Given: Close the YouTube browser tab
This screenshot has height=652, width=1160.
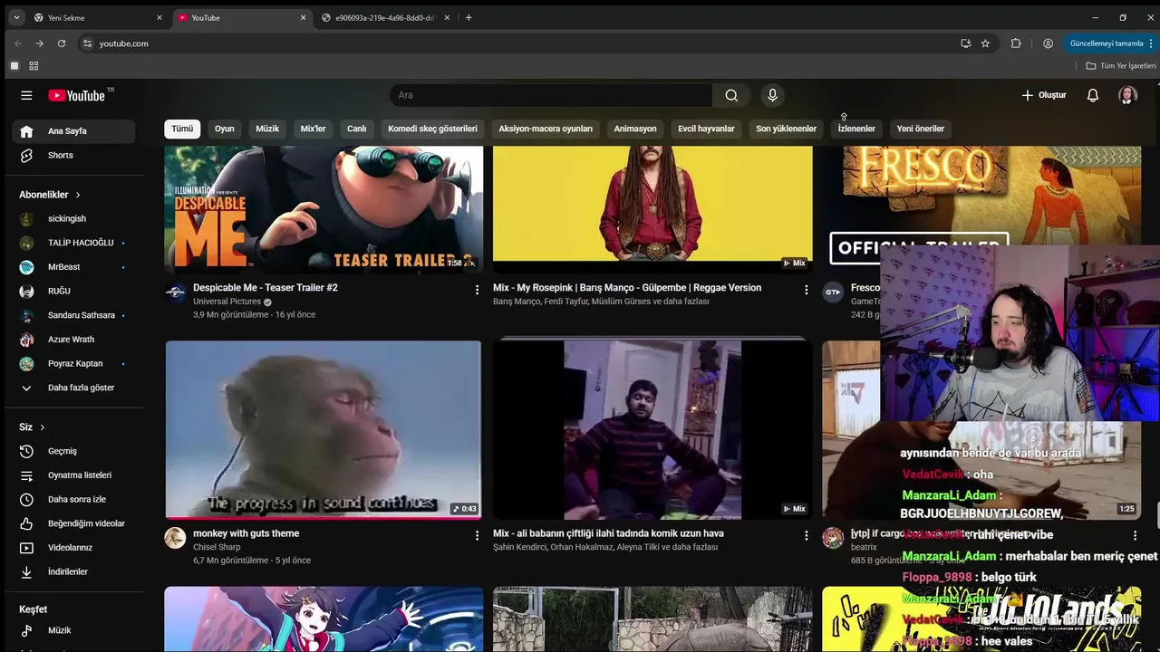Looking at the screenshot, I should (303, 17).
